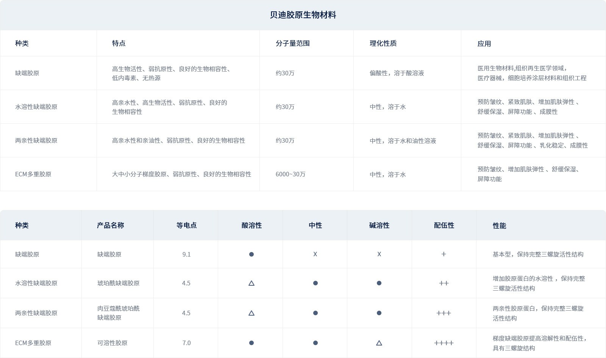Click the cell 中性，溶于水和油性溶液
This screenshot has height=358, width=606.
click(x=403, y=141)
